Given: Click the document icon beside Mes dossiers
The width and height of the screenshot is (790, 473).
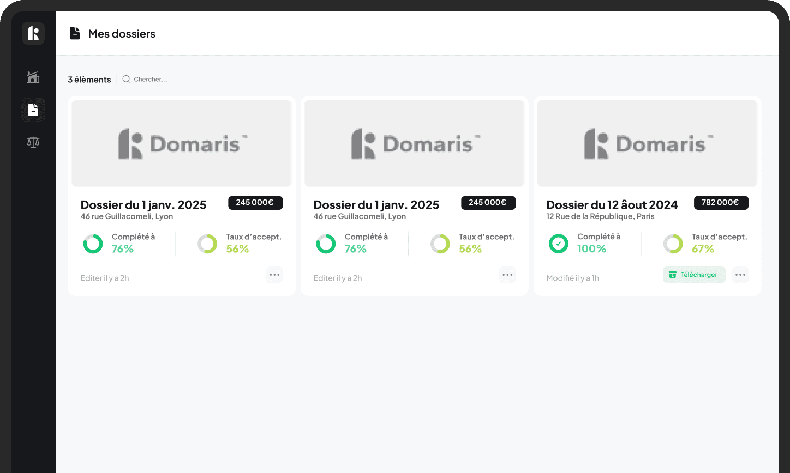Looking at the screenshot, I should click(x=75, y=34).
